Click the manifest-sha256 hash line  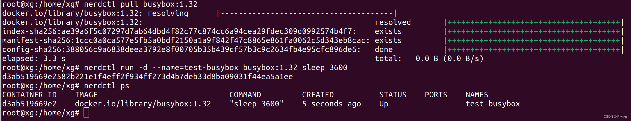click(x=186, y=41)
